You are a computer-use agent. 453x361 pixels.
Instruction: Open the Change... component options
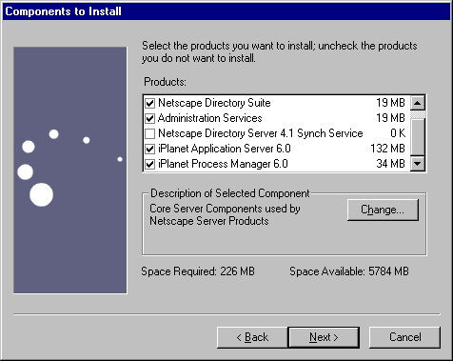tap(383, 210)
